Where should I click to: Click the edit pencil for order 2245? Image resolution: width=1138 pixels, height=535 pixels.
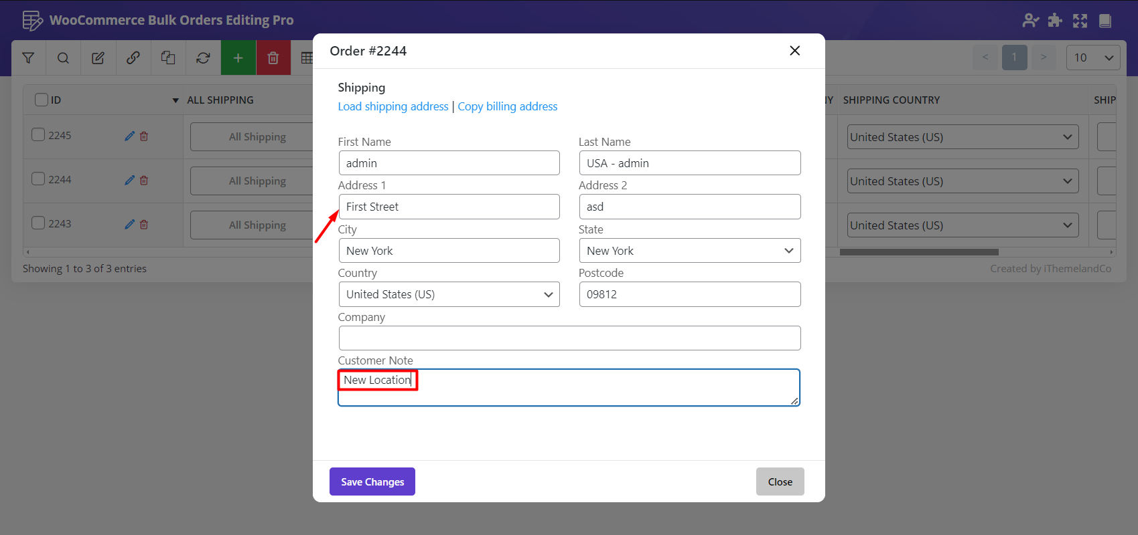(129, 136)
